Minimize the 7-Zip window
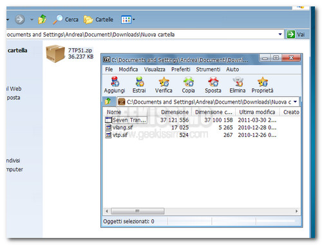Viewport: 322px width, 245px height. (x=265, y=58)
